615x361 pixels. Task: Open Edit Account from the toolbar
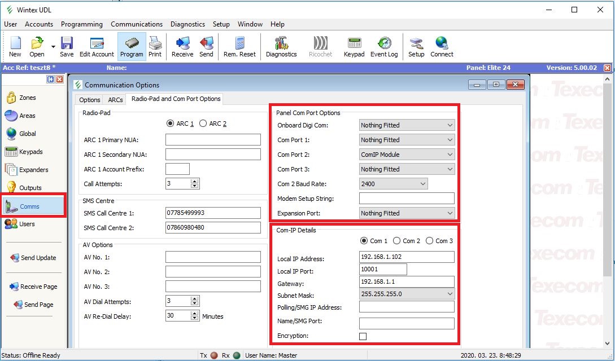97,46
